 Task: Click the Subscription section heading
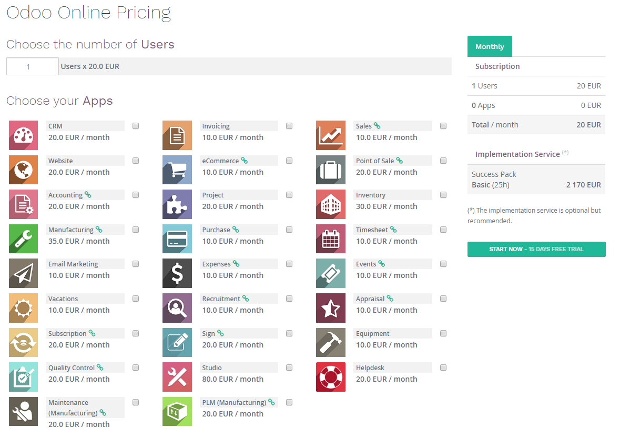click(497, 66)
